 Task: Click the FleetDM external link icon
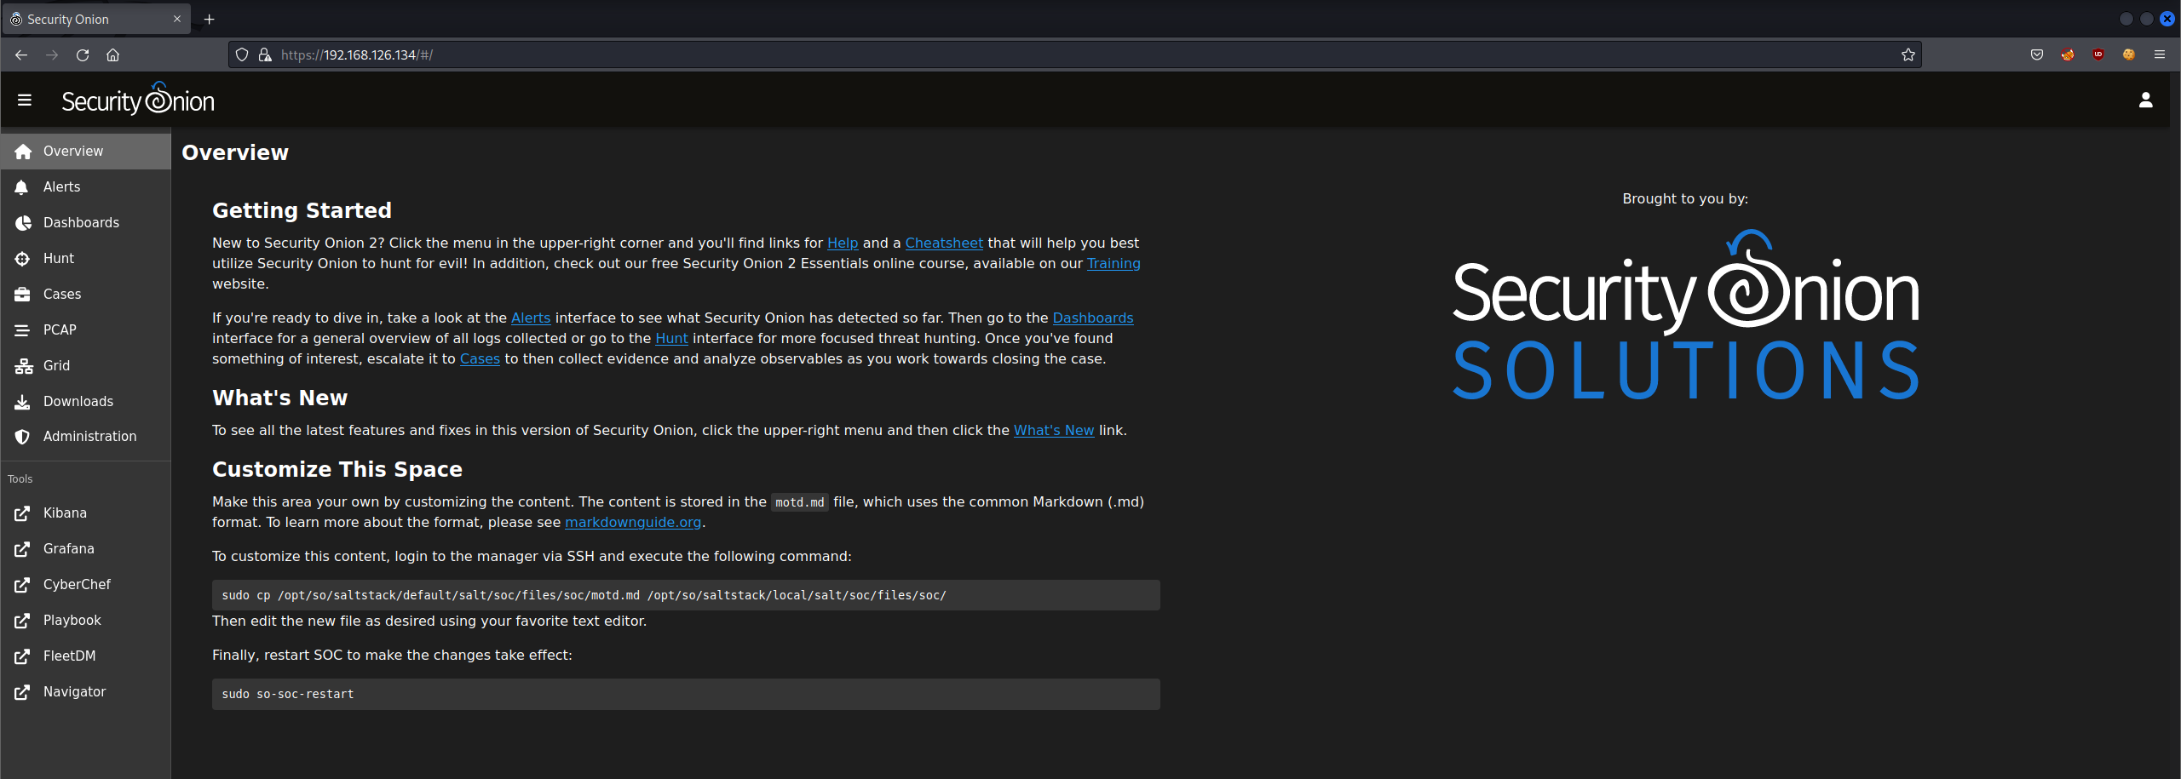tap(23, 656)
